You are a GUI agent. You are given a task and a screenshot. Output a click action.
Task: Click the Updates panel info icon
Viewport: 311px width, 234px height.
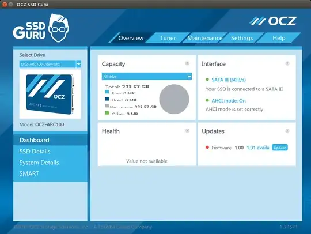pyautogui.click(x=287, y=131)
